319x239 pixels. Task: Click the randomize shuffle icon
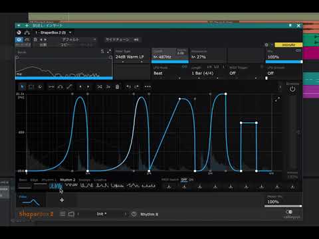pyautogui.click(x=100, y=87)
